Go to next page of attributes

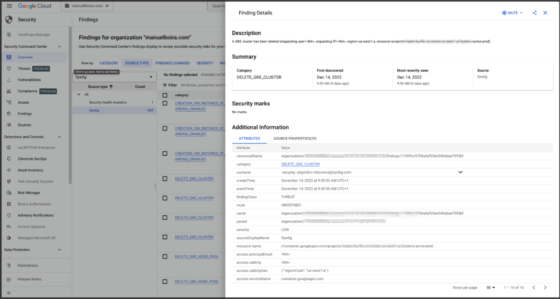click(545, 288)
